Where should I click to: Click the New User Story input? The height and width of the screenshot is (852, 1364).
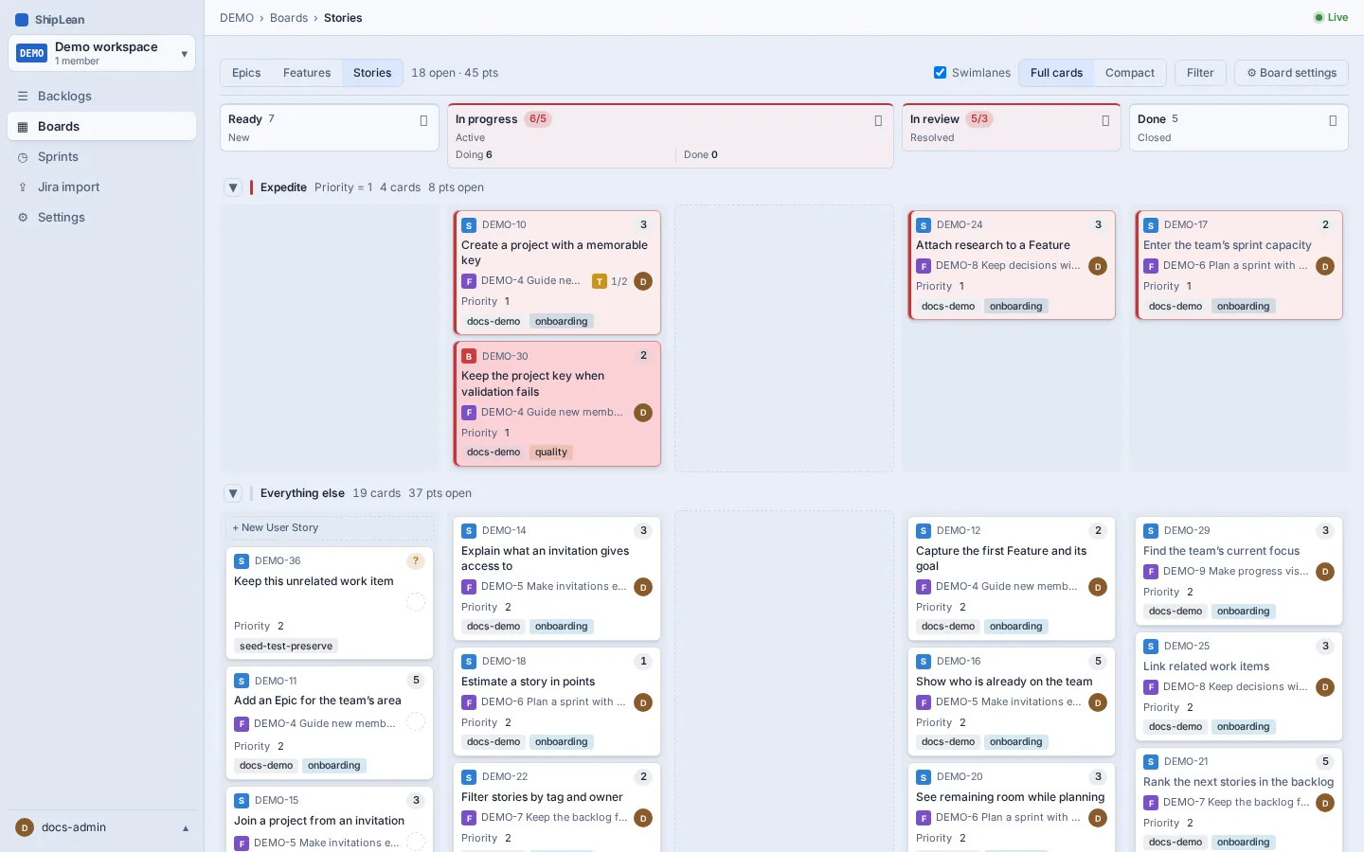point(330,528)
